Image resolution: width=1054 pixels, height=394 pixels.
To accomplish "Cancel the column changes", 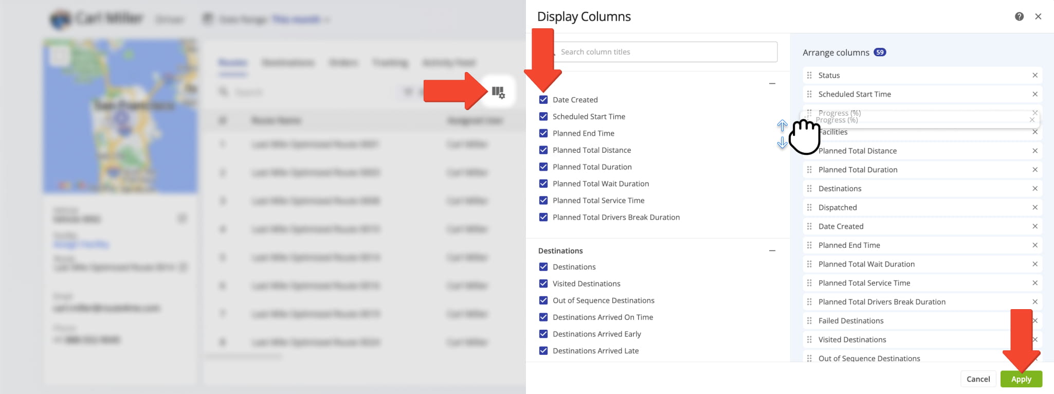I will [978, 379].
